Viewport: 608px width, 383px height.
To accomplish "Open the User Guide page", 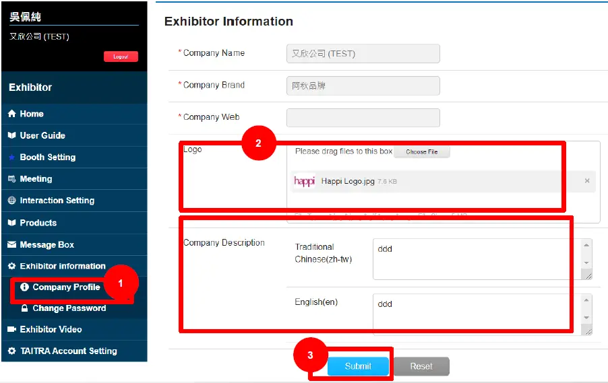I will [74, 135].
